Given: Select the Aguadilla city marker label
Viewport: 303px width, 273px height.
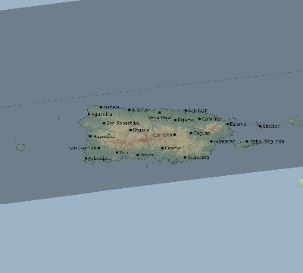Looking at the screenshot, I should point(102,115).
